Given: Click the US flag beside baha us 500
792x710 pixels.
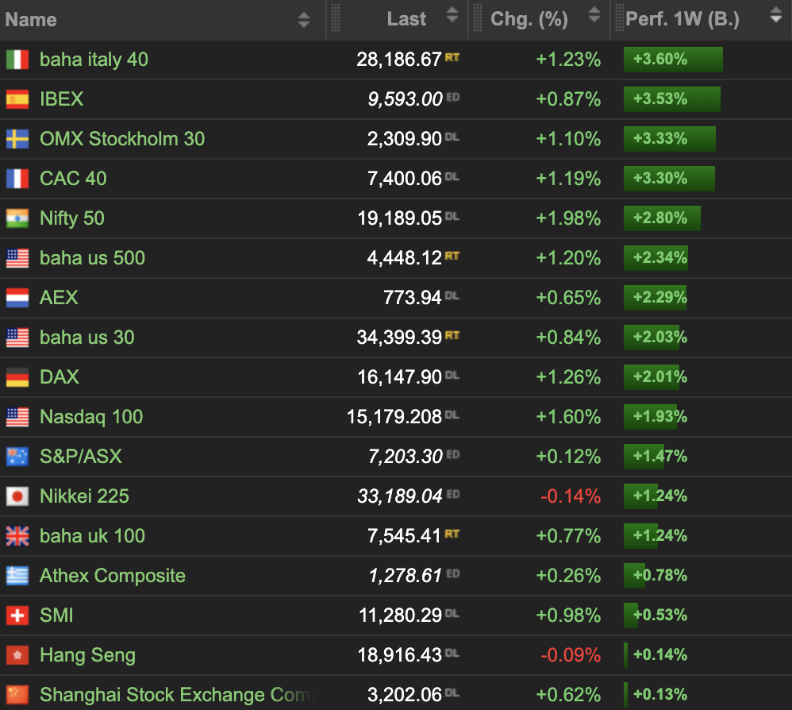Looking at the screenshot, I should [x=17, y=258].
